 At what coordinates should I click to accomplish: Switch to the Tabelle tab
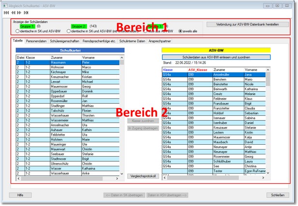point(18,41)
